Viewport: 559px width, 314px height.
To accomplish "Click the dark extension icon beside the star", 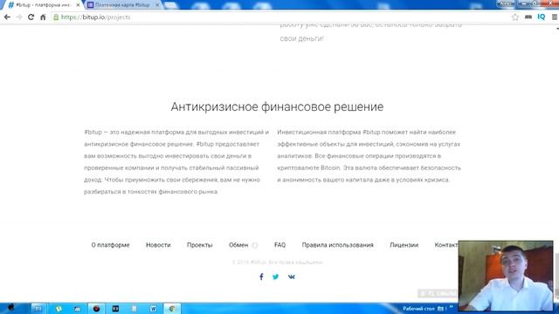I will pyautogui.click(x=528, y=17).
